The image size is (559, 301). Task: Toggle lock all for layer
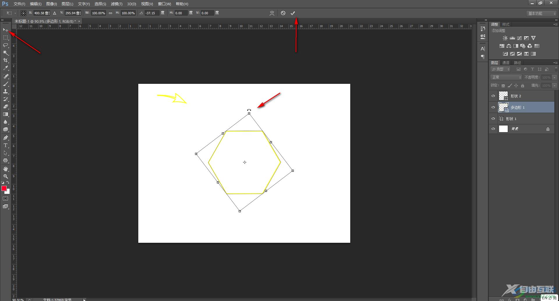(523, 86)
